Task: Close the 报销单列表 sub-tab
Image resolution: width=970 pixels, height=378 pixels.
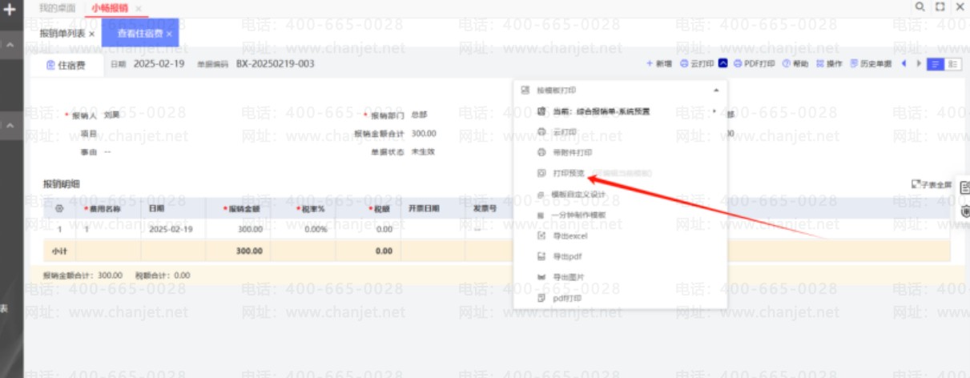Action: [x=91, y=34]
